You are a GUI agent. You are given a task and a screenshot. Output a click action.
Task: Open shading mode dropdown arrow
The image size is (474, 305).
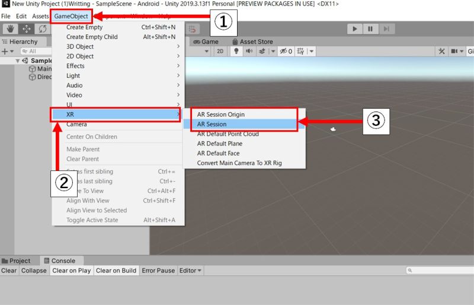207,51
